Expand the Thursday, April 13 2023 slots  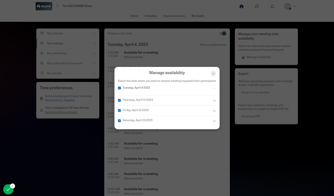[x=214, y=101]
